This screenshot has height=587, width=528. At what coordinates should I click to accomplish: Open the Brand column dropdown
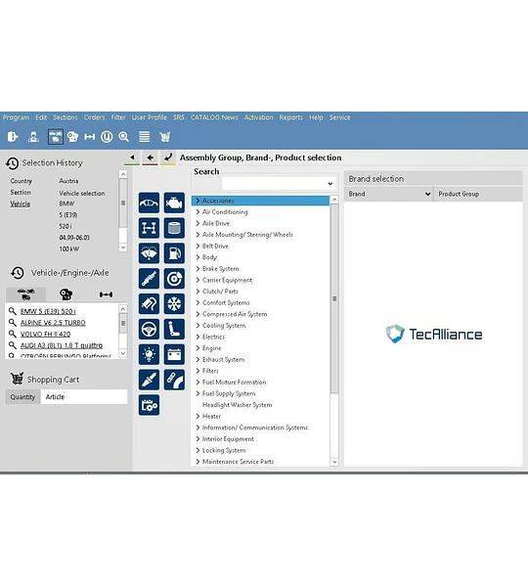427,194
